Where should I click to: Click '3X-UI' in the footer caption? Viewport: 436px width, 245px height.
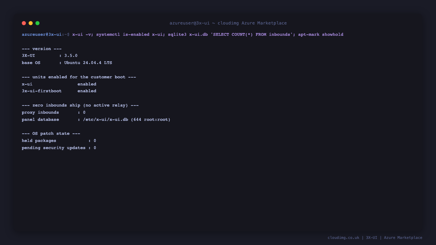[372, 238]
